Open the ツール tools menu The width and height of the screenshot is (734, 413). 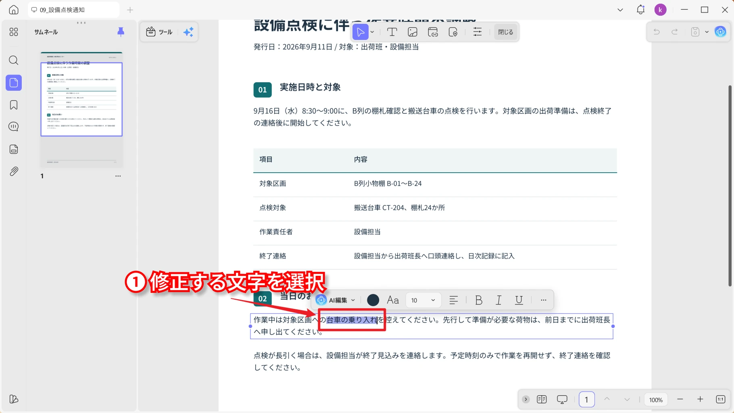click(159, 32)
